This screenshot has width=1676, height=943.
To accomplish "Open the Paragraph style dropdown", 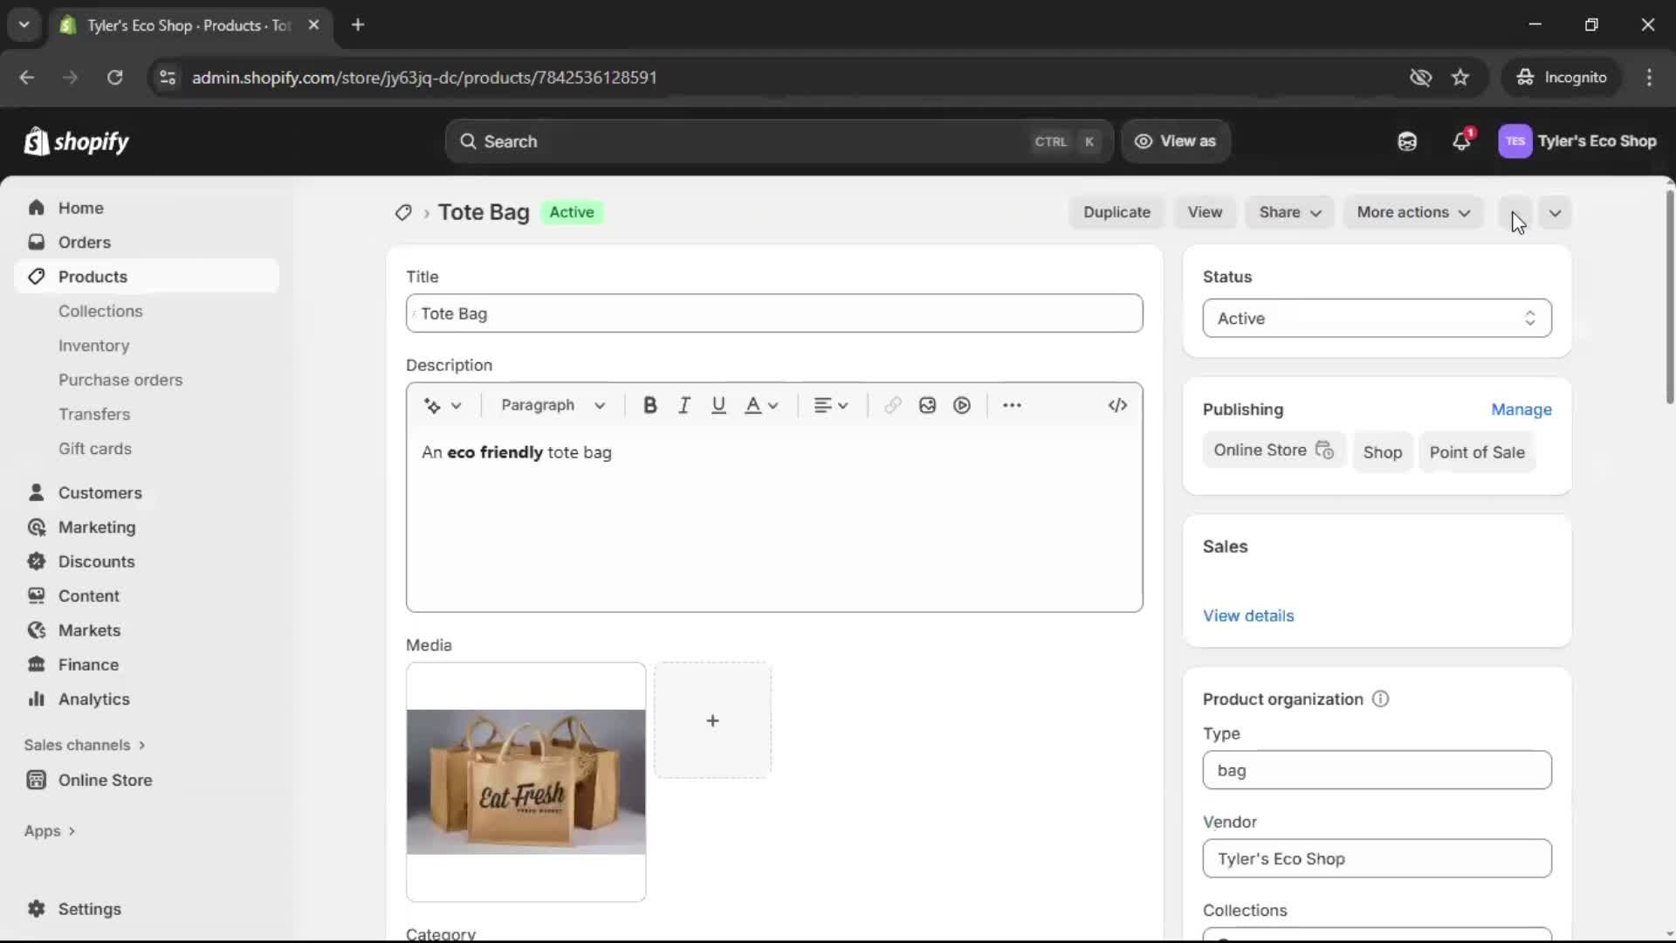I will pyautogui.click(x=553, y=404).
